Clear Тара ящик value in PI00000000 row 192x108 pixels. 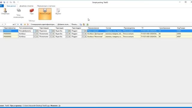(69, 31)
